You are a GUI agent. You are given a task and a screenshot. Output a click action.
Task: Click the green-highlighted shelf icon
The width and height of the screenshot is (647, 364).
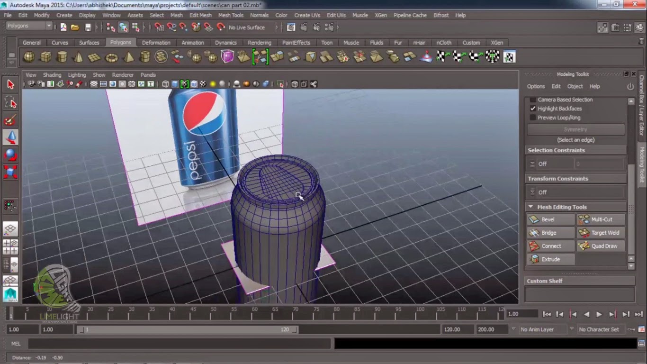[261, 57]
